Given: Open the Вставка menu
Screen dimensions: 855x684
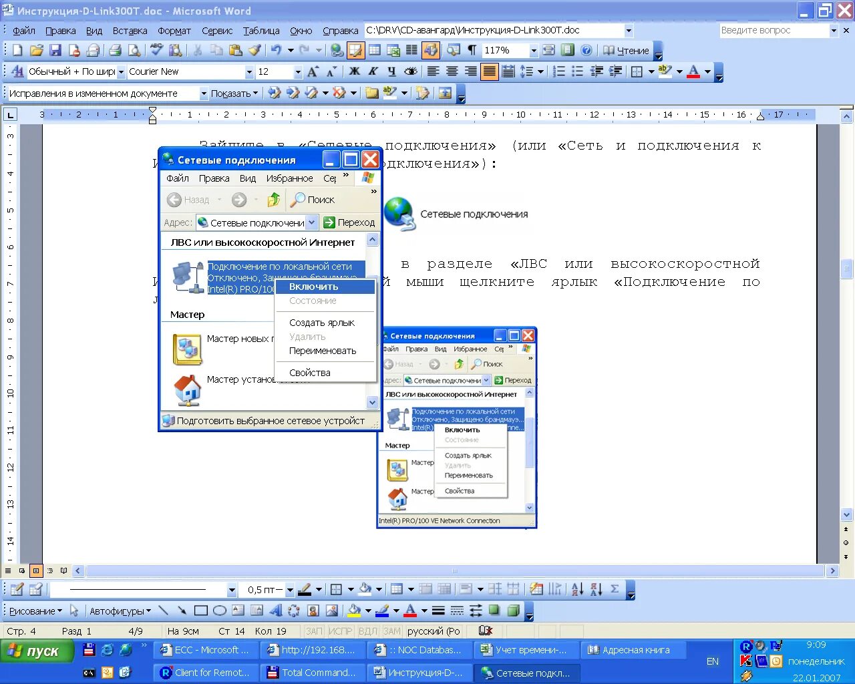Looking at the screenshot, I should (x=130, y=31).
